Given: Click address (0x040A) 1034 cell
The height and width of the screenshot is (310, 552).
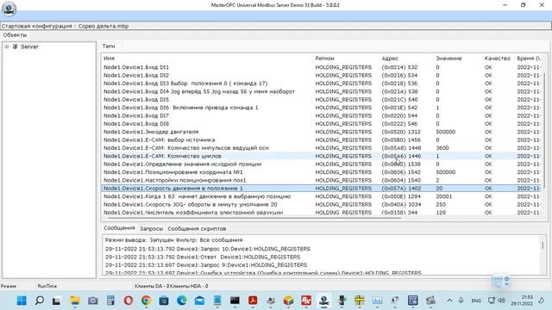Looking at the screenshot, I should (401, 205).
